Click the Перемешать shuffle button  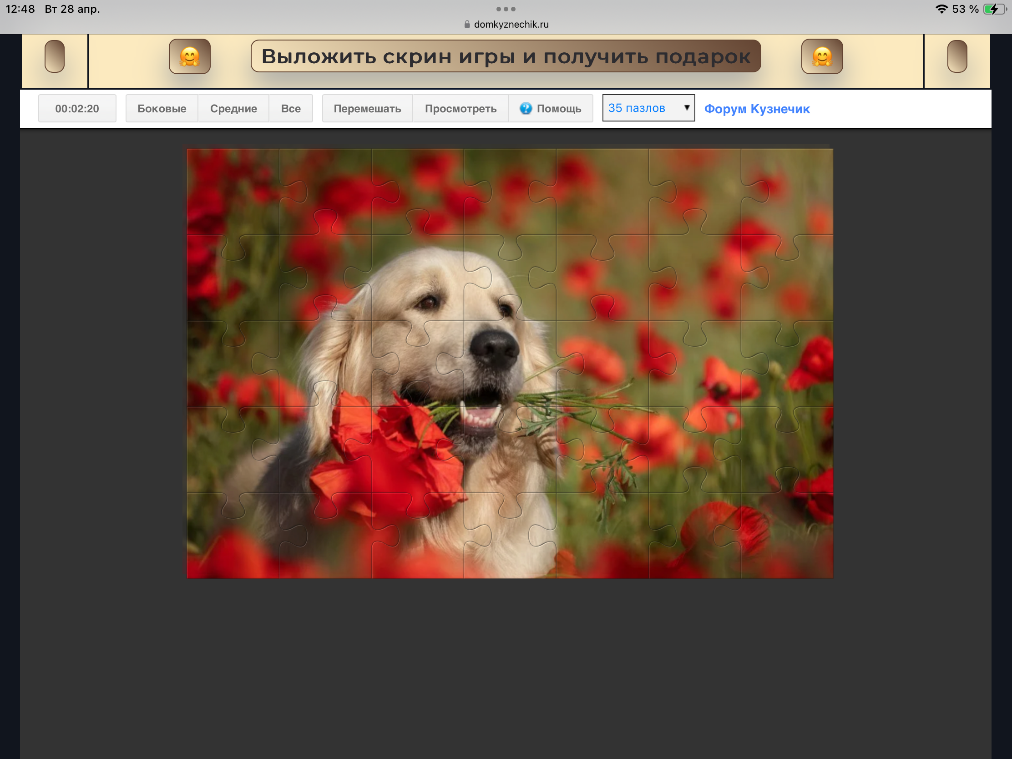point(367,109)
